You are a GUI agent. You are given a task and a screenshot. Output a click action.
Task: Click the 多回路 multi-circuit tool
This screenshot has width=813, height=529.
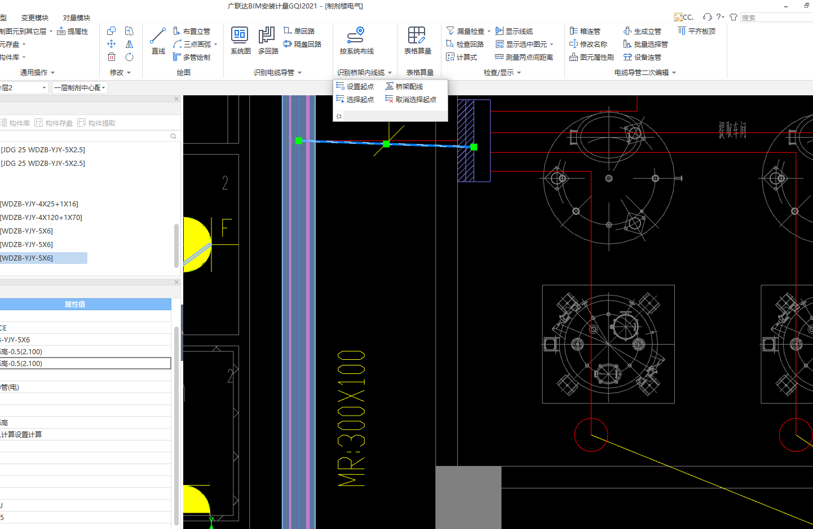pos(268,41)
